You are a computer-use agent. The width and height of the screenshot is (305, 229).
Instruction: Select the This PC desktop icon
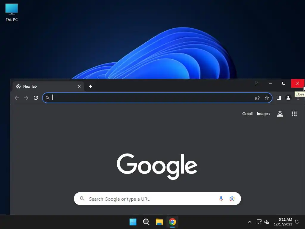tap(12, 12)
